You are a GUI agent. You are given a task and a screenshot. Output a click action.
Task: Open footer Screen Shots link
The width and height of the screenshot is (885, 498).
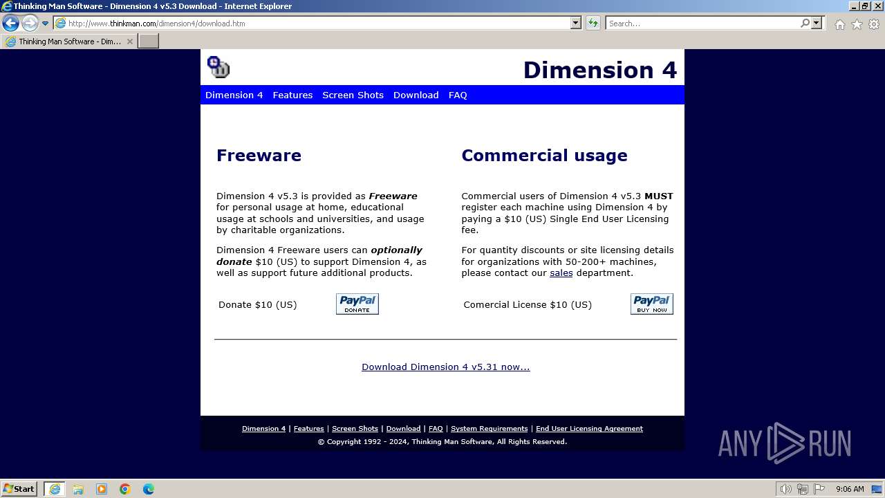(355, 428)
